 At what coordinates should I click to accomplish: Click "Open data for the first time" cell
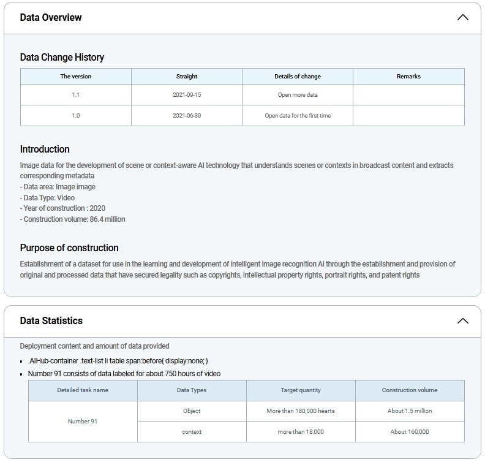[x=298, y=115]
